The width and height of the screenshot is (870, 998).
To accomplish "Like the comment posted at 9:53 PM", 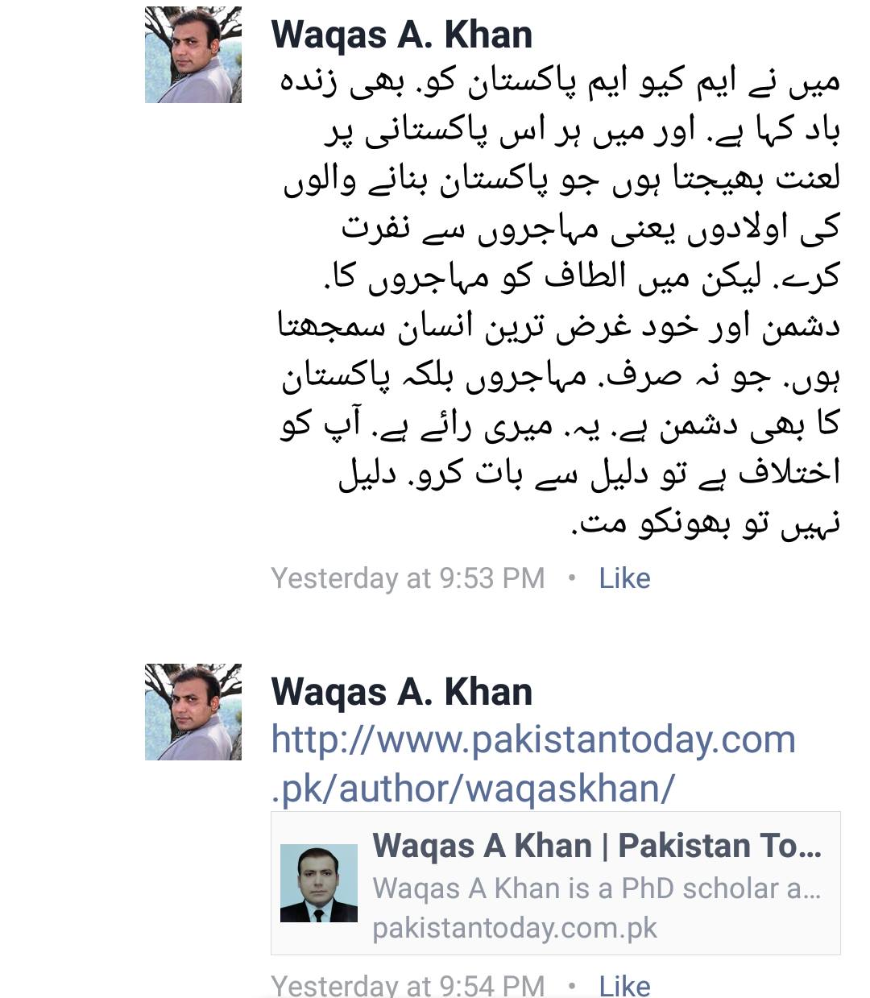I will coord(624,578).
